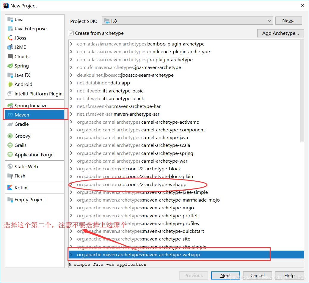This screenshot has width=309, height=283.
Task: Click the Kotlin K icon
Action: pyautogui.click(x=10, y=188)
